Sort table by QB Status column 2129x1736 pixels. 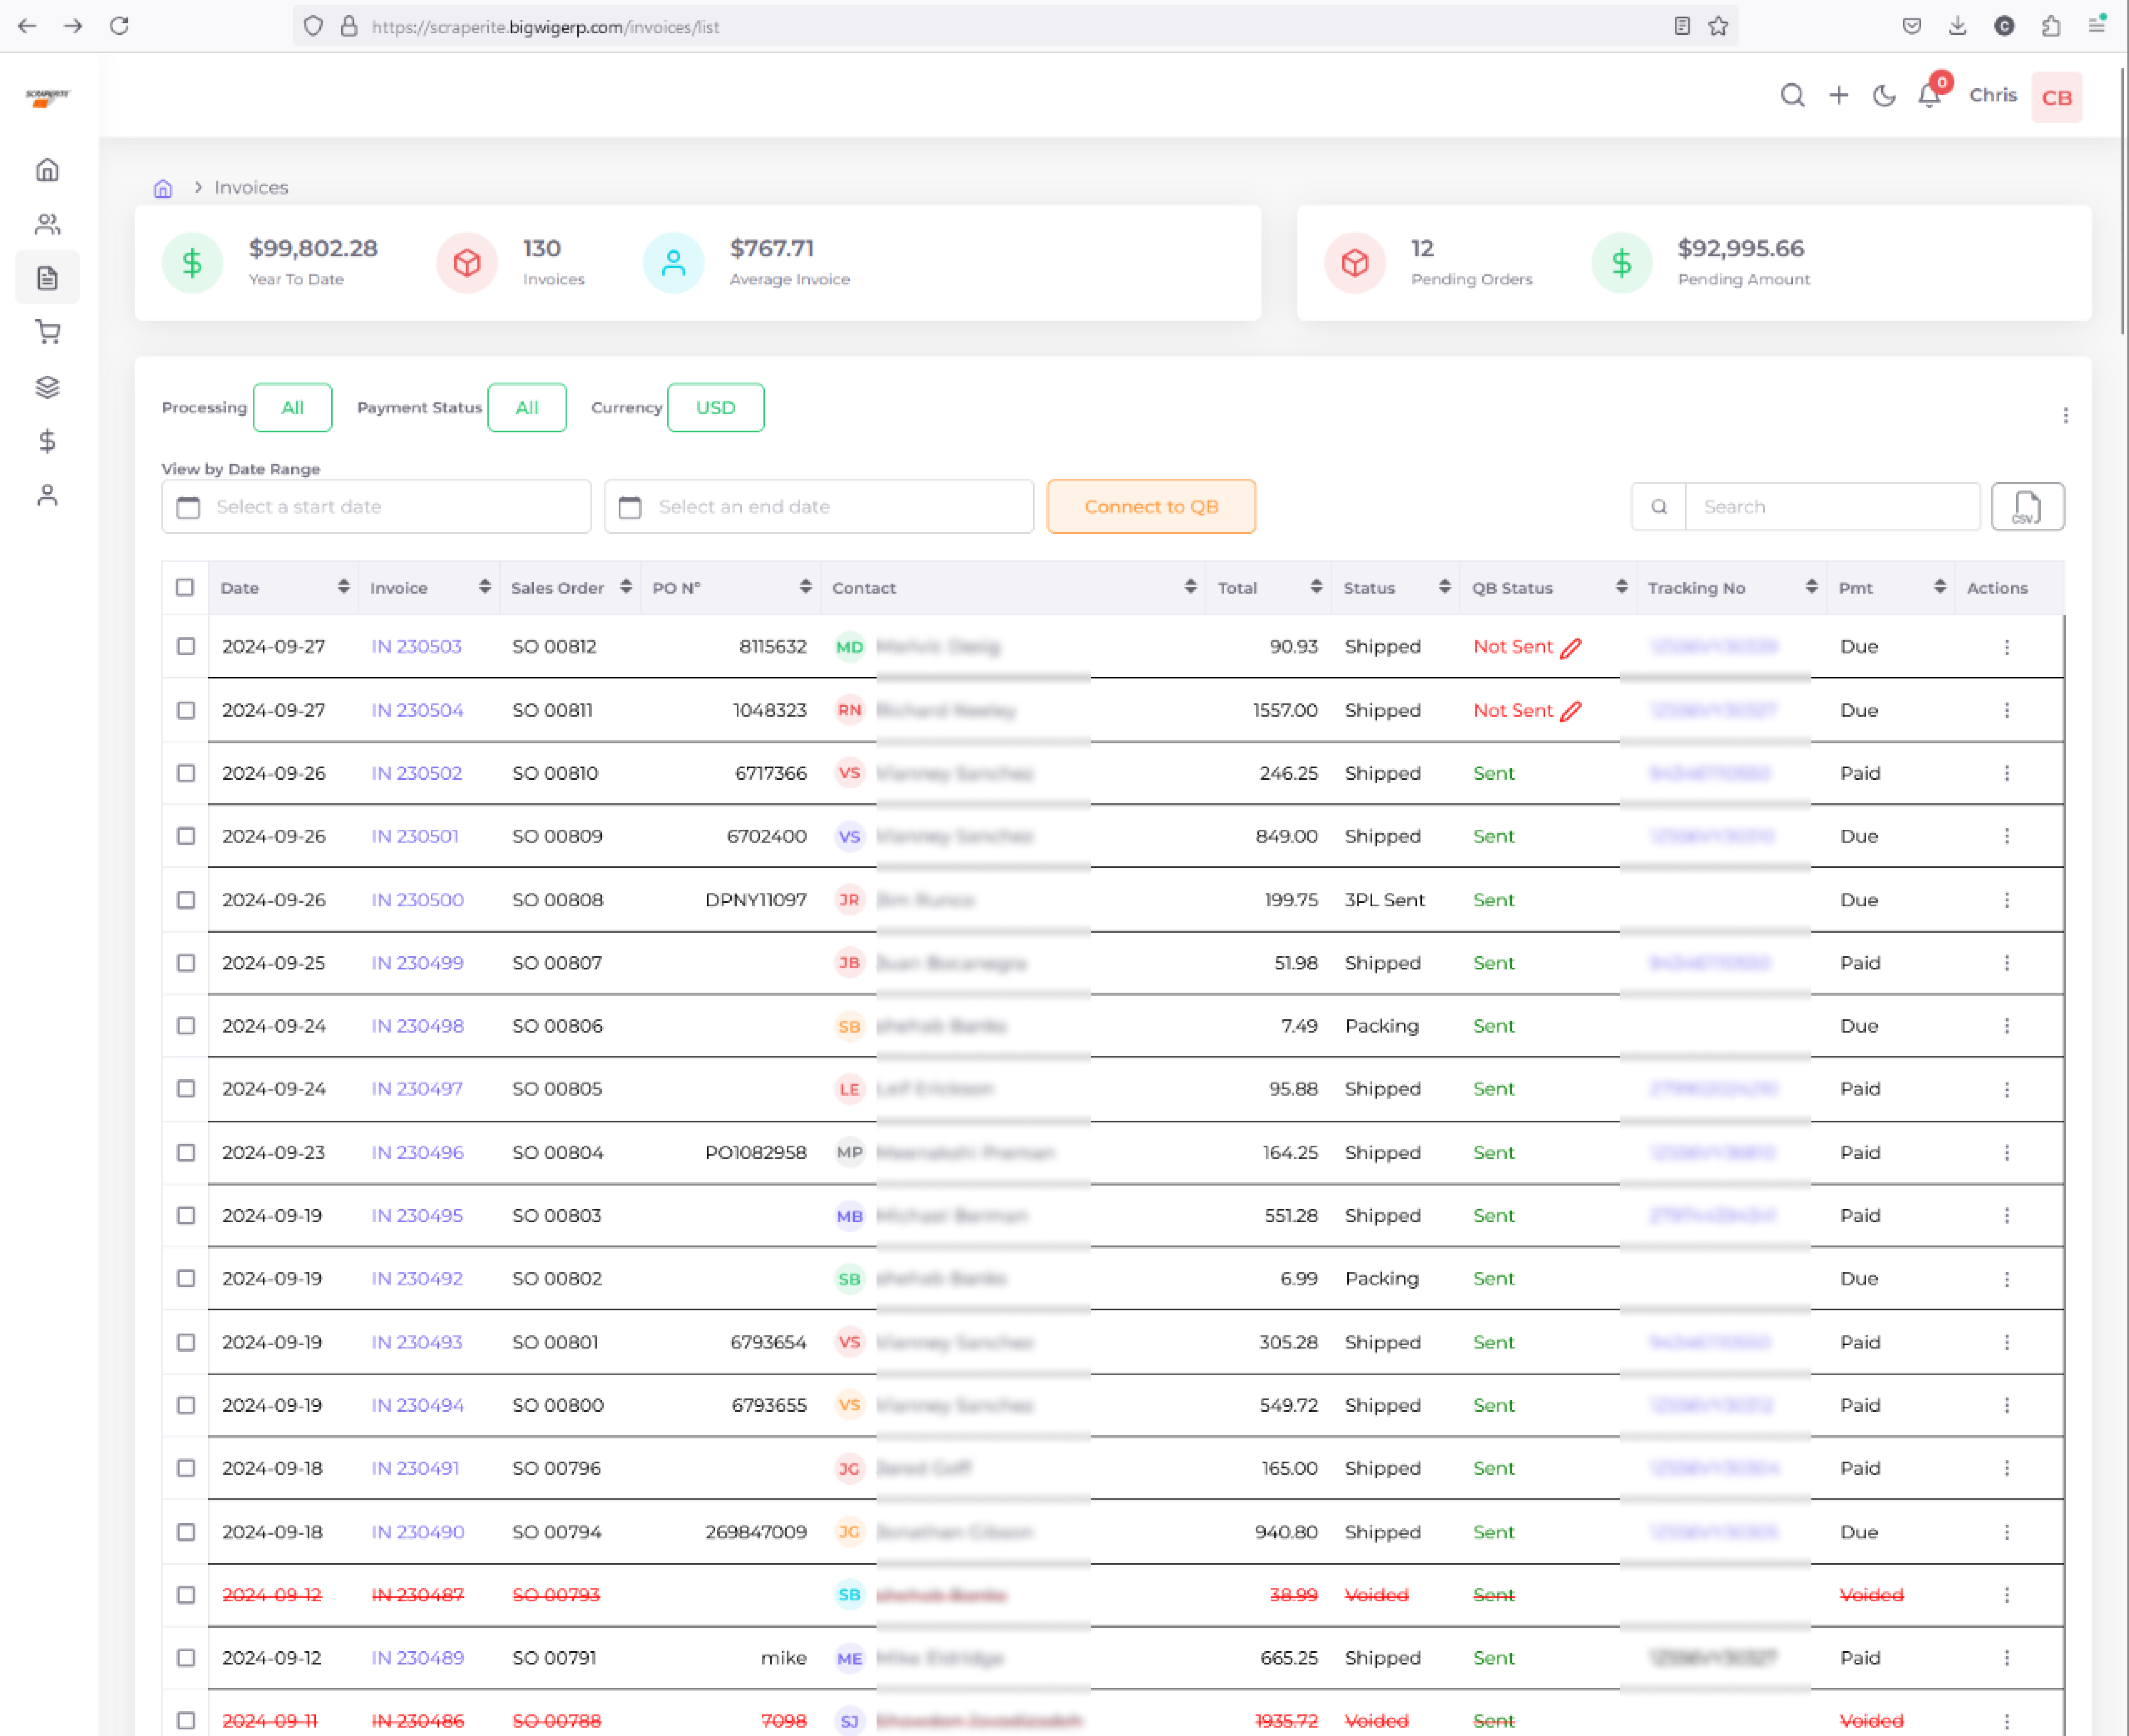coord(1621,587)
